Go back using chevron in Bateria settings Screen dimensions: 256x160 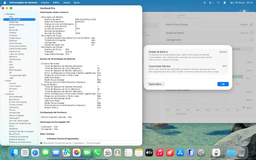(x=165, y=16)
